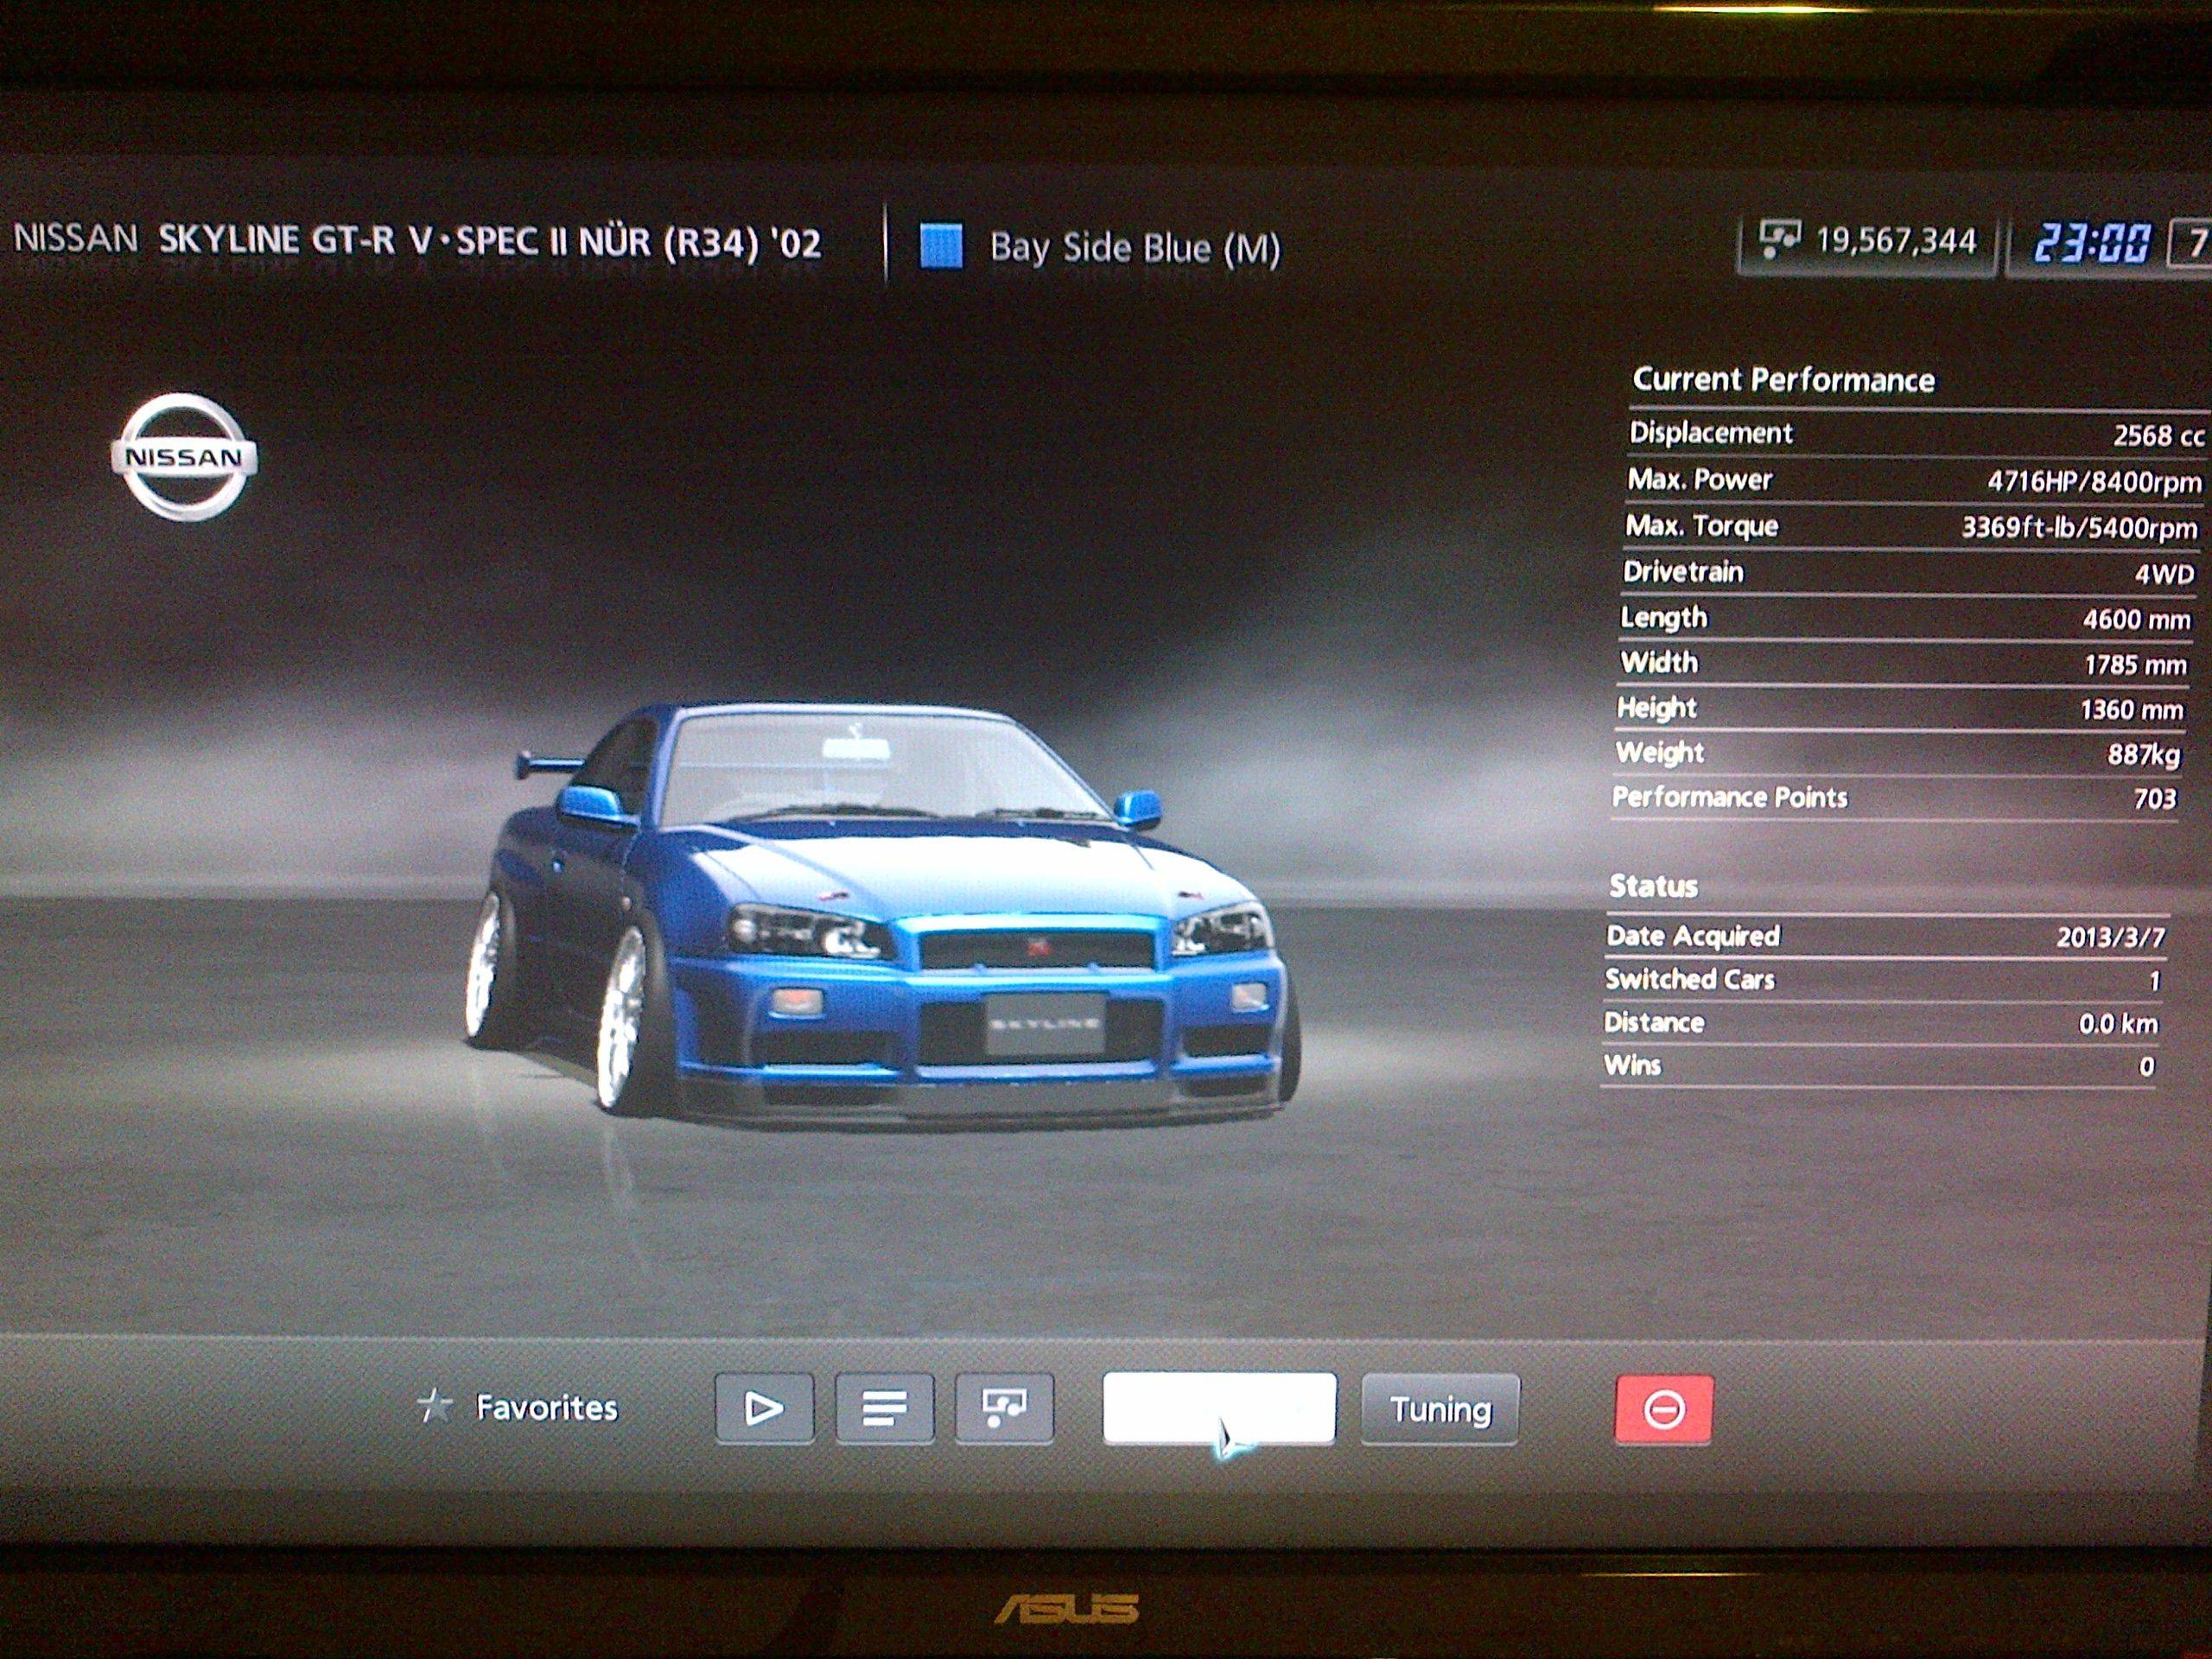Click the Displacement row '2568 cc' value

click(x=2158, y=435)
